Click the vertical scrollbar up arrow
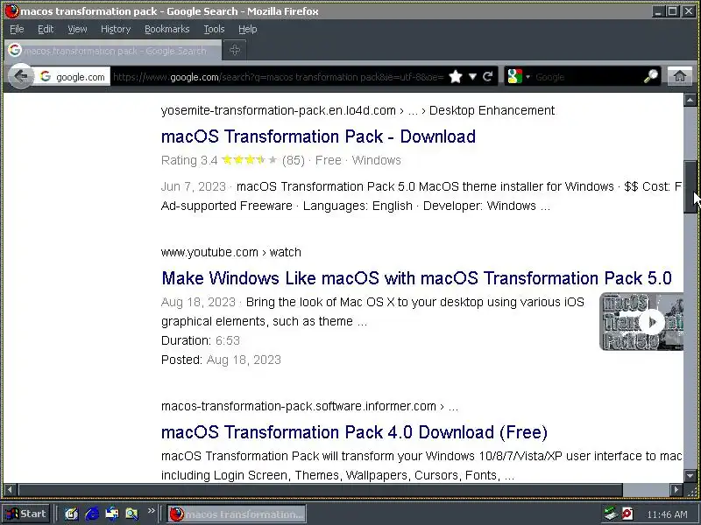Screen dimensions: 701x525 (690, 100)
